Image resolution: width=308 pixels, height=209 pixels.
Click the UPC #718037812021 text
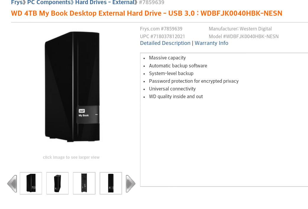(163, 37)
